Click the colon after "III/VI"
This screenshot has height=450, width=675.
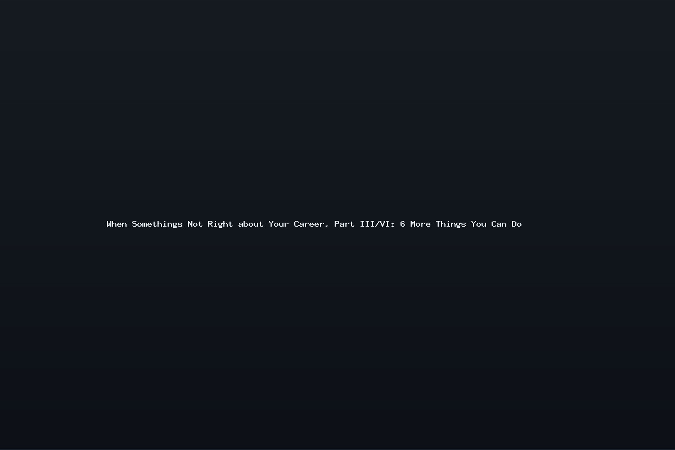pyautogui.click(x=392, y=224)
